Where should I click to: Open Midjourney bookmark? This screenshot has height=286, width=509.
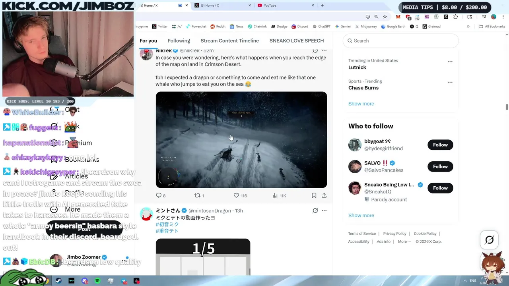tap(366, 27)
